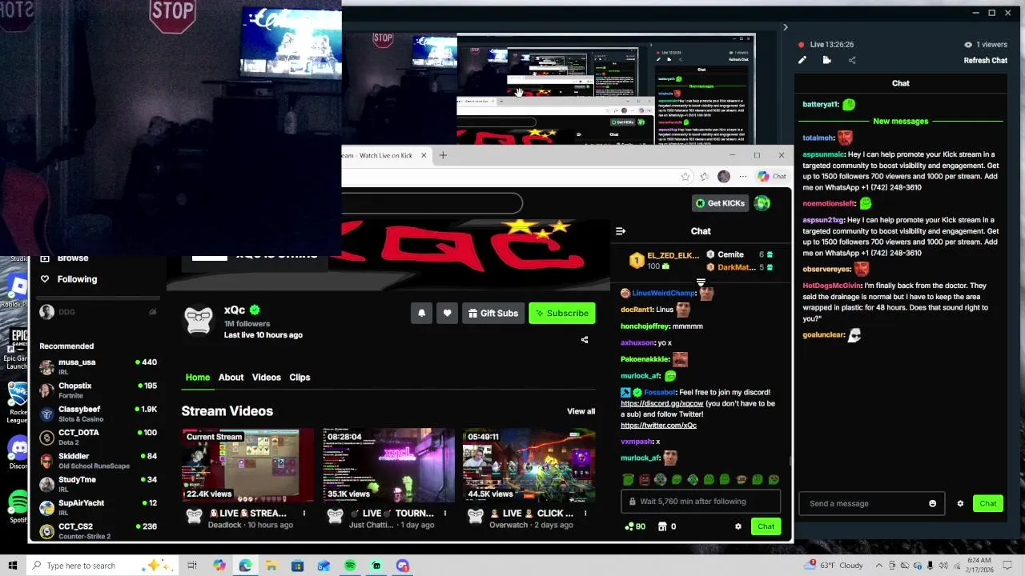This screenshot has width=1025, height=576.
Task: Open settings gear in the dashboard chat
Action: coord(960,503)
